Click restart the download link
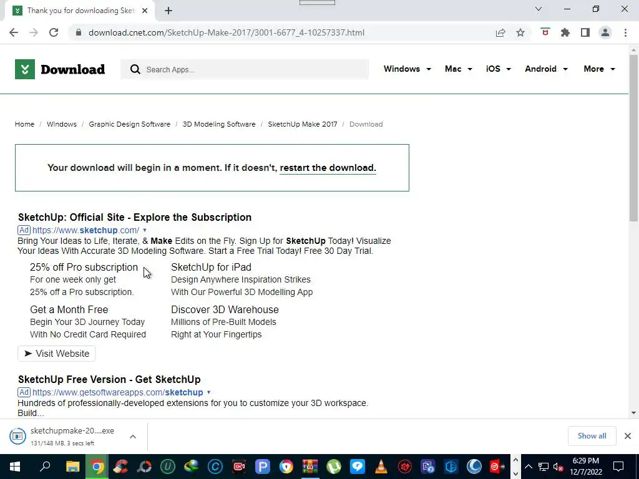This screenshot has width=639, height=479. pos(328,168)
